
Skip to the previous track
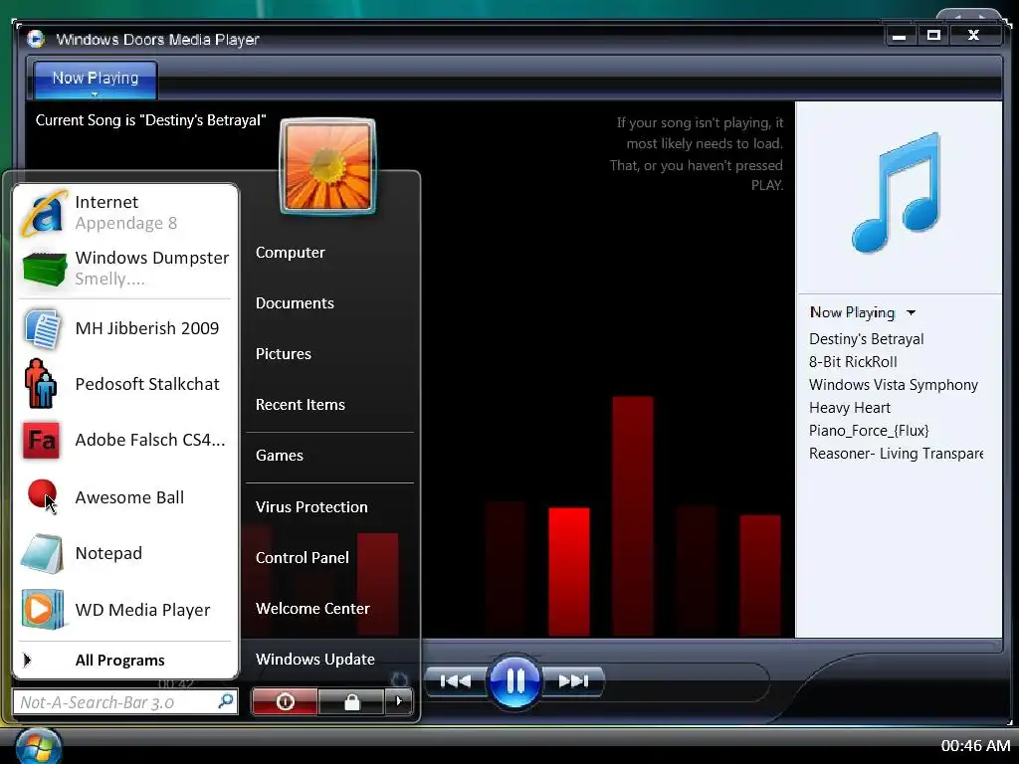456,680
